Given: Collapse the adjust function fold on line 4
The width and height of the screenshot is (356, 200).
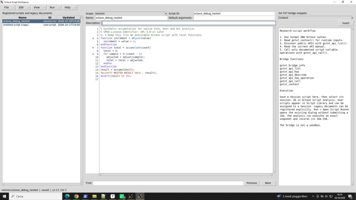Looking at the screenshot, I should tap(93, 38).
